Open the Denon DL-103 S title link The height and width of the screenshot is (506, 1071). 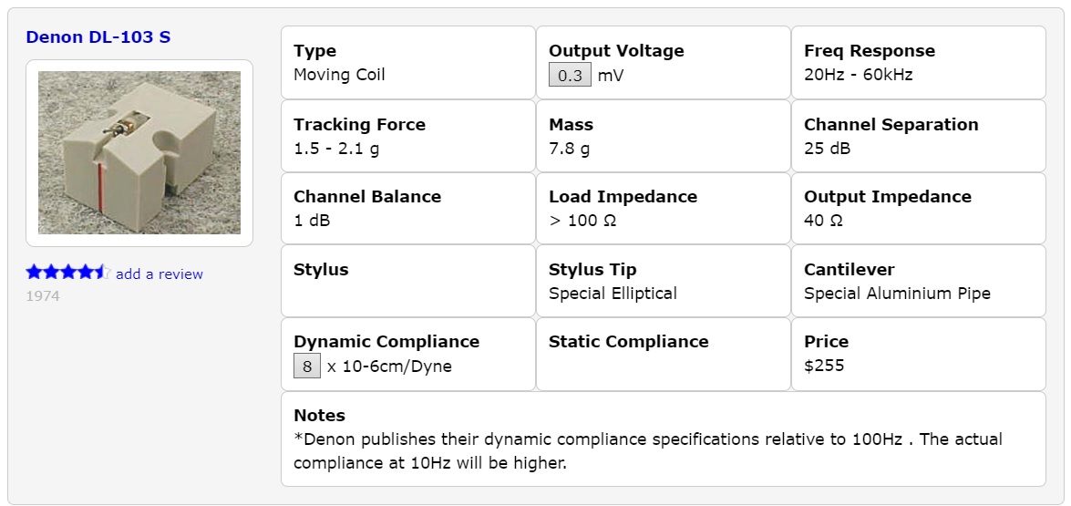(x=98, y=37)
